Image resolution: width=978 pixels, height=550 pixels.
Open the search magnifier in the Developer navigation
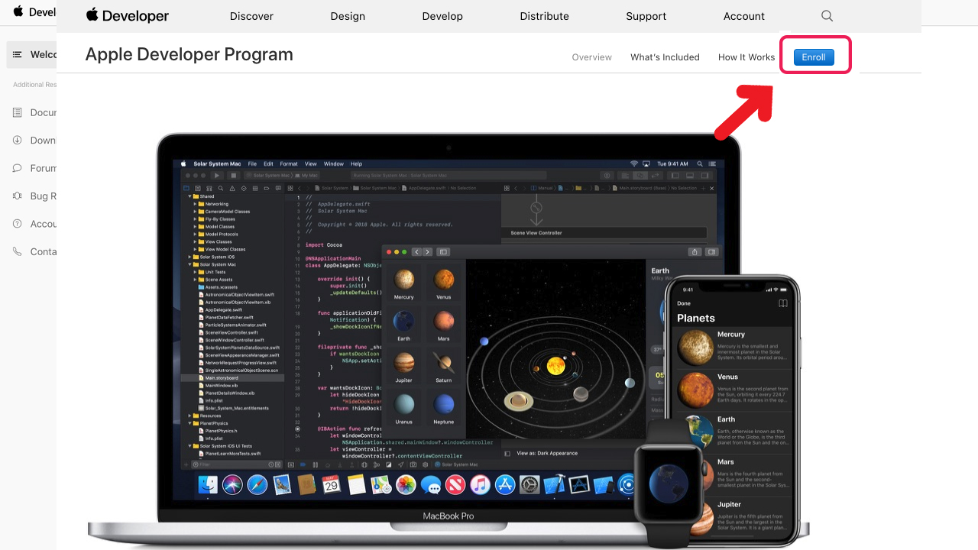(827, 15)
